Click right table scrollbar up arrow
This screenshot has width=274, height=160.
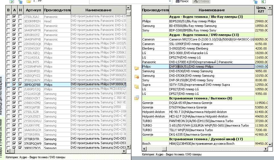(270, 8)
